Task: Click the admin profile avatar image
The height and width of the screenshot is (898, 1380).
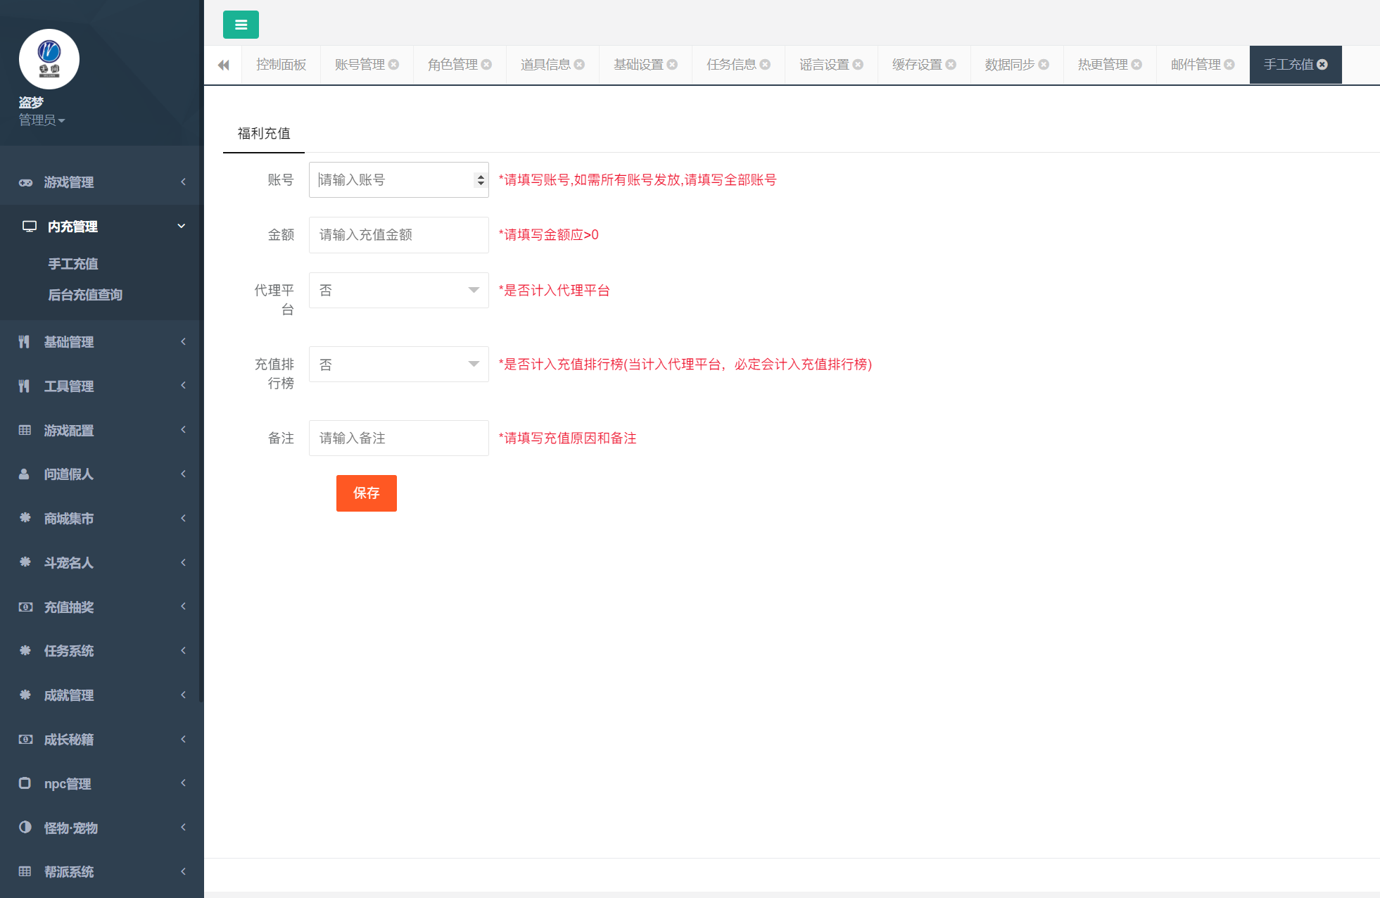Action: tap(49, 59)
